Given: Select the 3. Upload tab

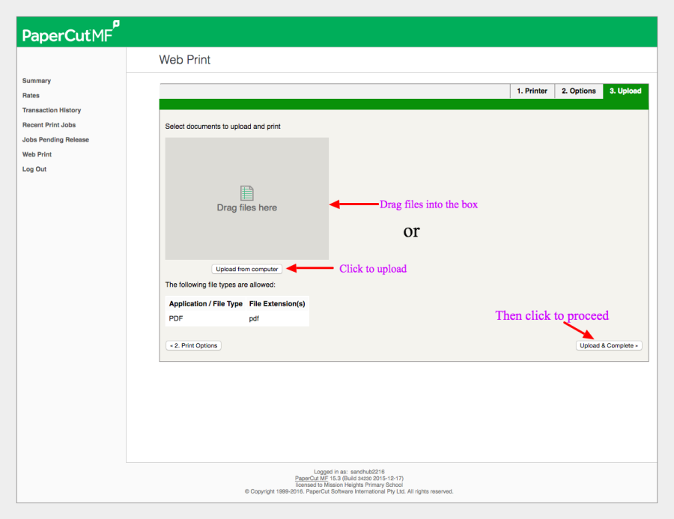Looking at the screenshot, I should pyautogui.click(x=625, y=91).
